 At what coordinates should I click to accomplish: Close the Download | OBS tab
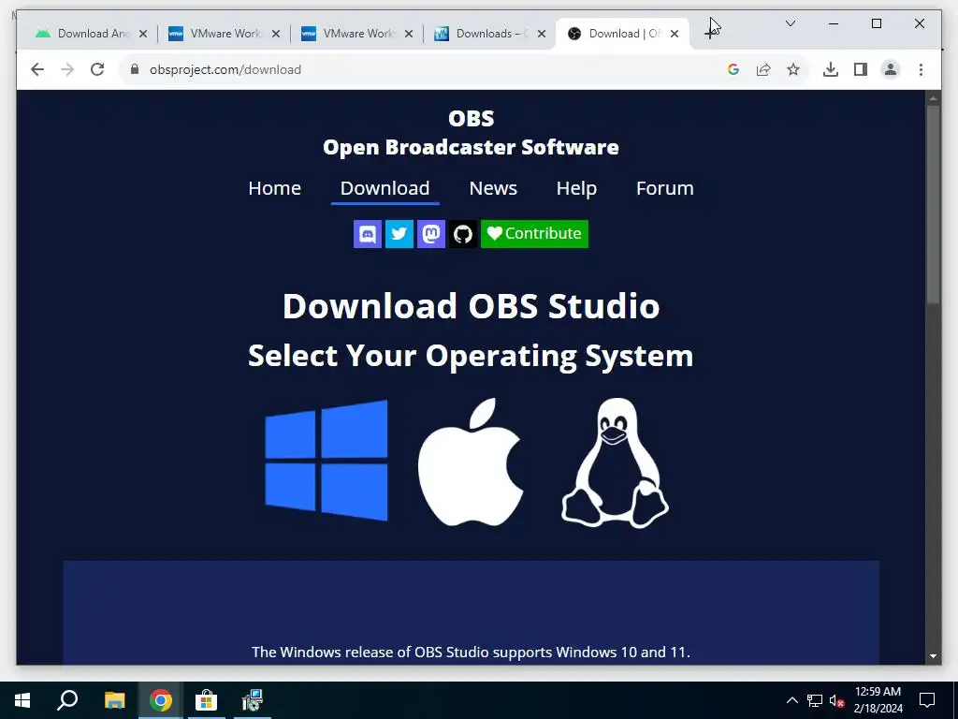[x=675, y=34]
